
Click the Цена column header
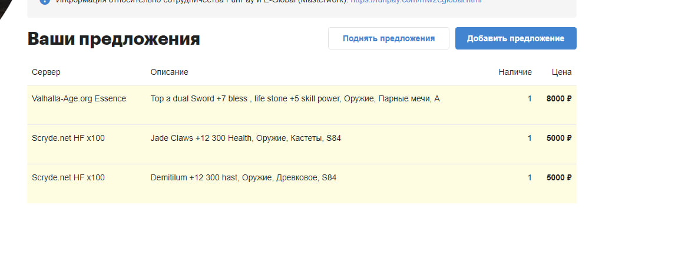click(561, 72)
